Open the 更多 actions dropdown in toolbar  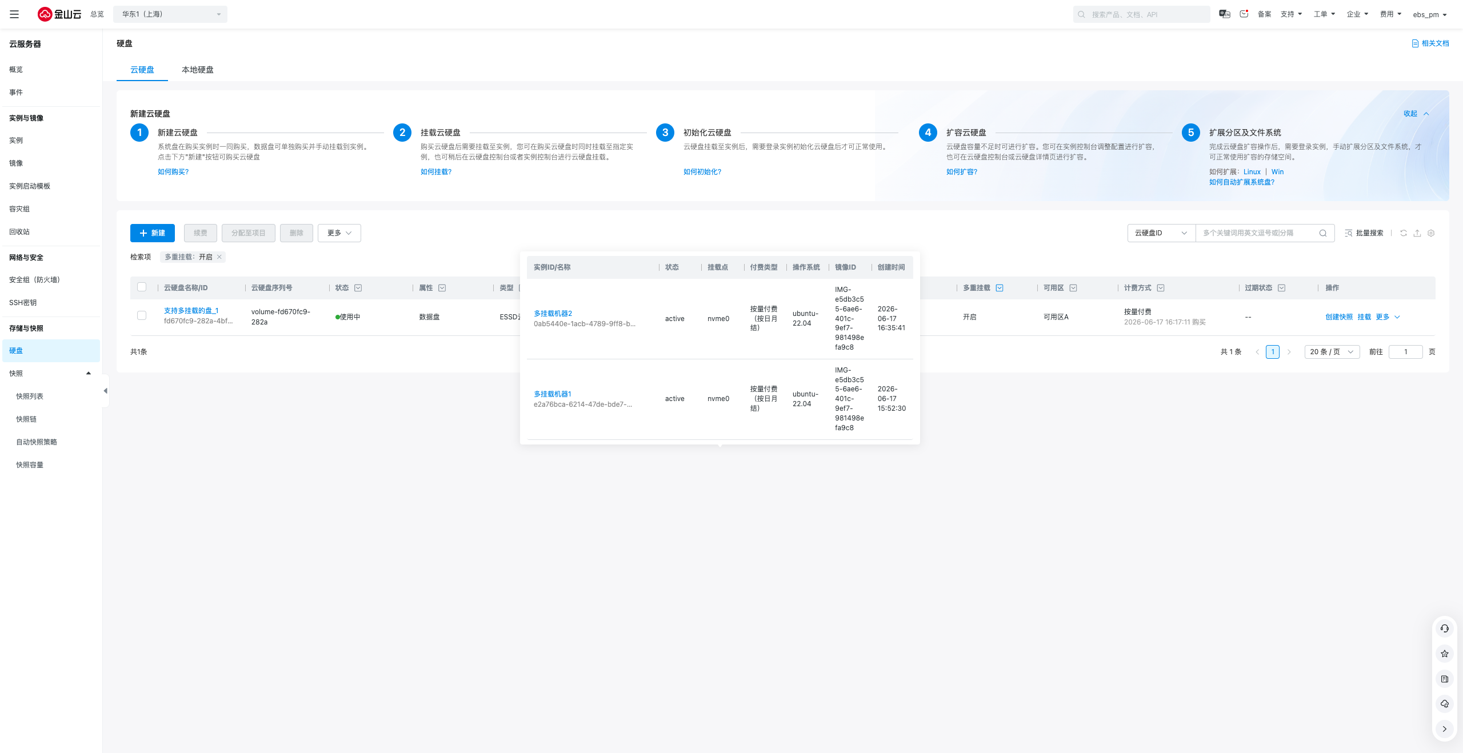click(339, 233)
